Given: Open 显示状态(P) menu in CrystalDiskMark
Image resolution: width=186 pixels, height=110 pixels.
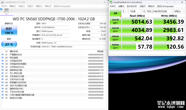Looking at the screenshot, I should click(132, 6).
